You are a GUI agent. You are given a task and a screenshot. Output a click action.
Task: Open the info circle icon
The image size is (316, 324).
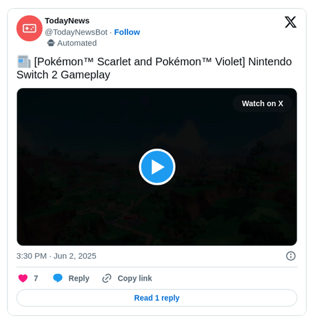(291, 256)
